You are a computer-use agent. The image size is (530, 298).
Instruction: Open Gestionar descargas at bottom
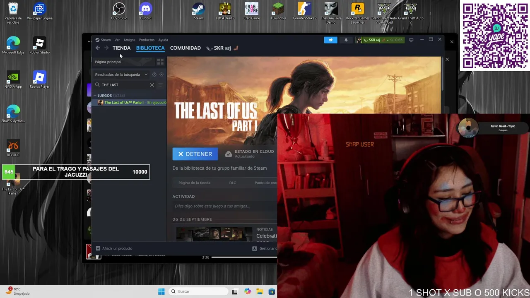[x=265, y=248]
